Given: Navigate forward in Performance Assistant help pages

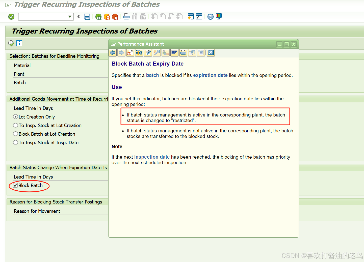Looking at the screenshot, I should pyautogui.click(x=121, y=52).
